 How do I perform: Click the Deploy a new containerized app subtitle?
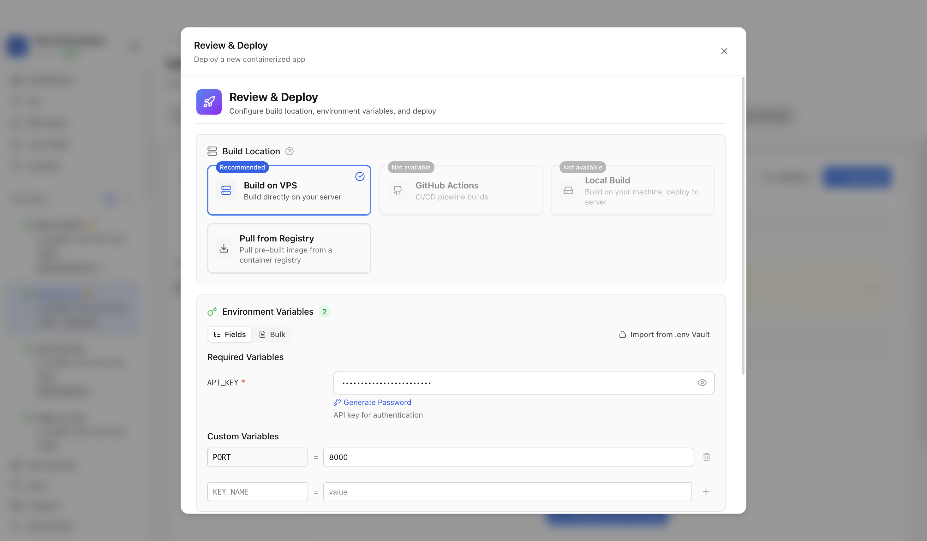point(249,59)
